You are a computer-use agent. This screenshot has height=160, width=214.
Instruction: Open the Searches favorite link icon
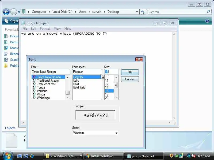coord(6,59)
